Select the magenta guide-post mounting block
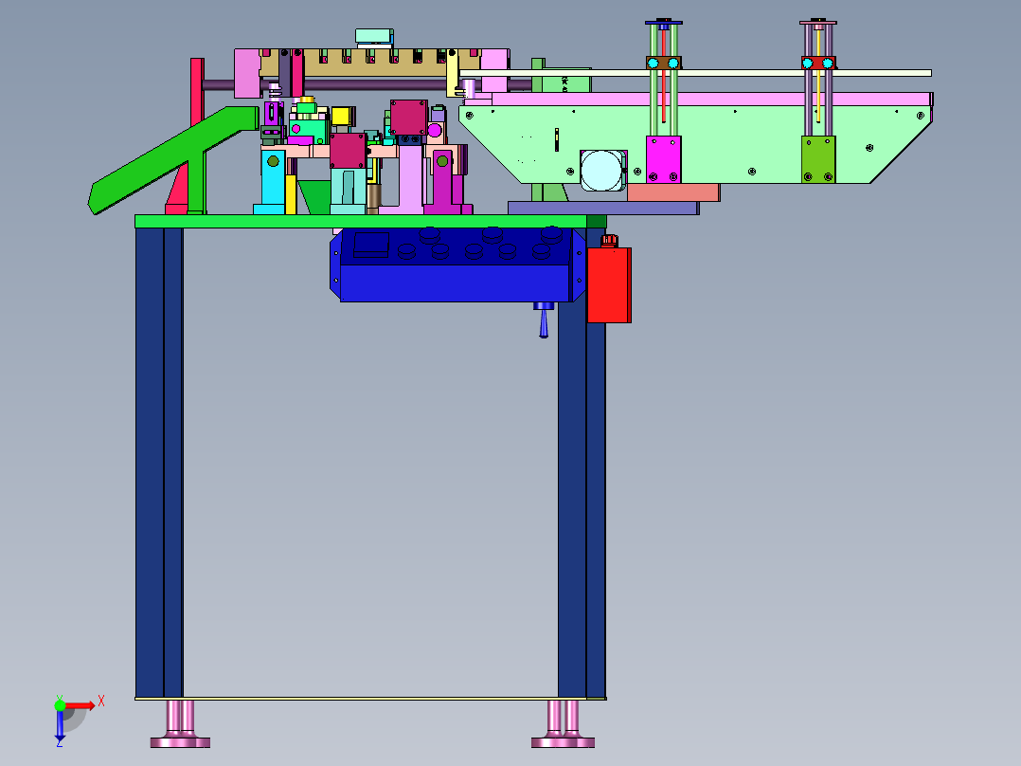This screenshot has height=766, width=1021. [x=664, y=159]
